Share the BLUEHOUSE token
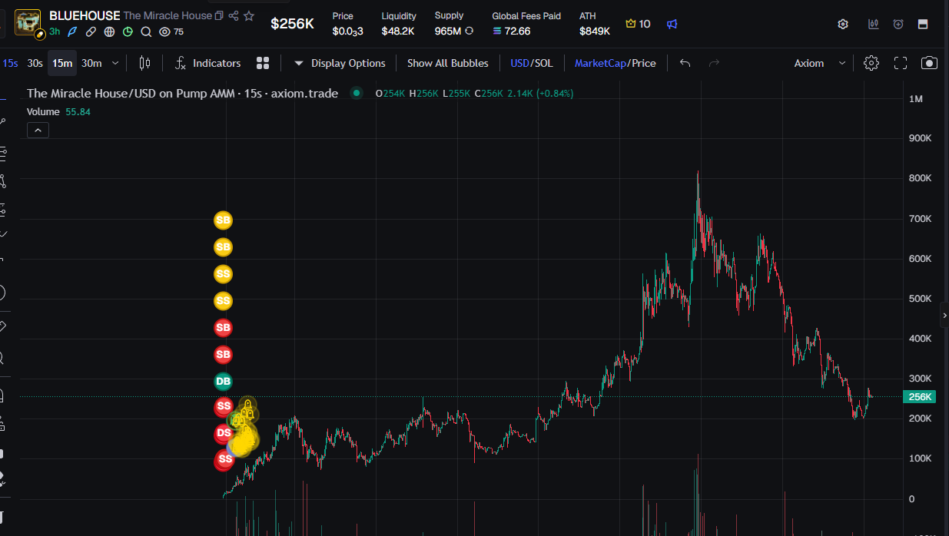Viewport: 949px width, 536px height. click(x=234, y=15)
